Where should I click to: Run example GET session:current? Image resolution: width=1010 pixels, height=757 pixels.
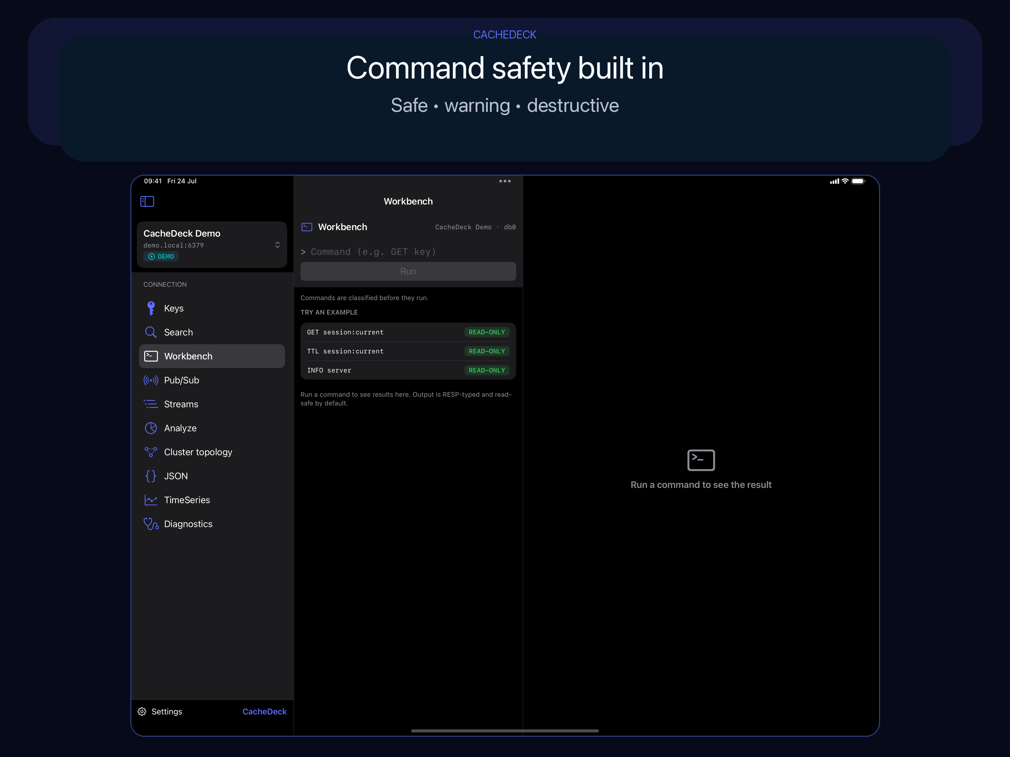pos(408,332)
